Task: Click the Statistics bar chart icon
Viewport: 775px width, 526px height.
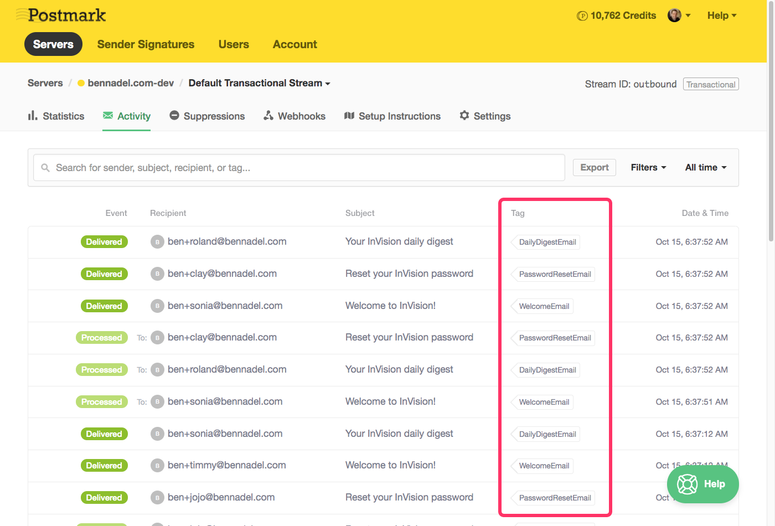Action: coord(33,116)
